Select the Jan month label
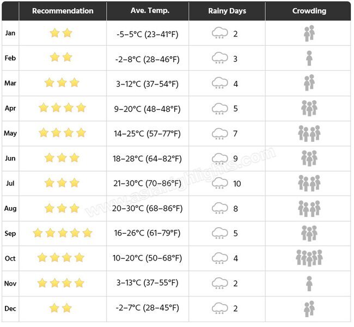354x327 pixels. [10, 33]
